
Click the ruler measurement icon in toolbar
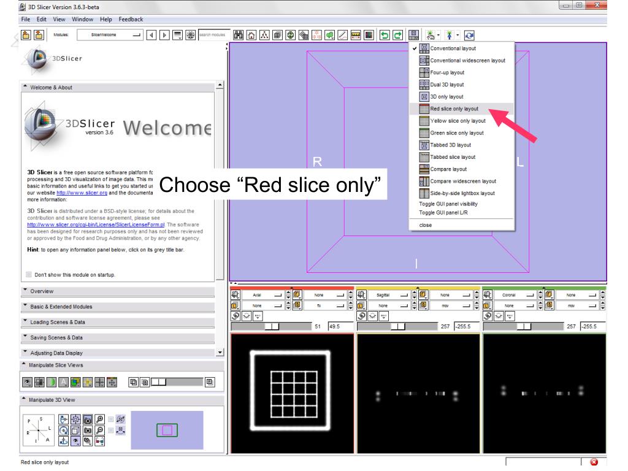tap(356, 35)
